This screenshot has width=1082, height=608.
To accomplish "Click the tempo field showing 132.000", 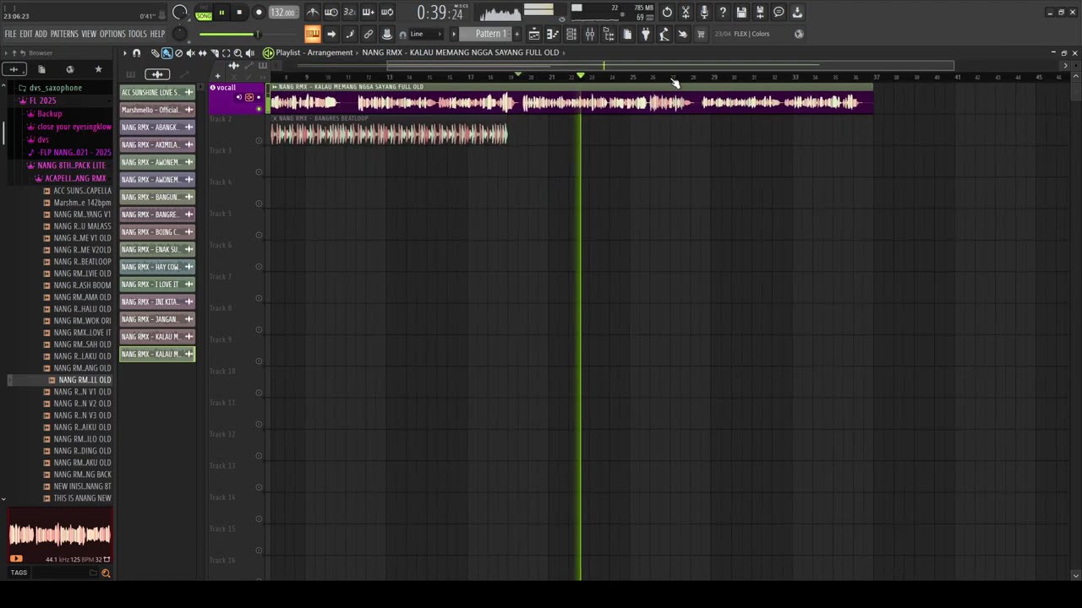I will click(x=282, y=13).
